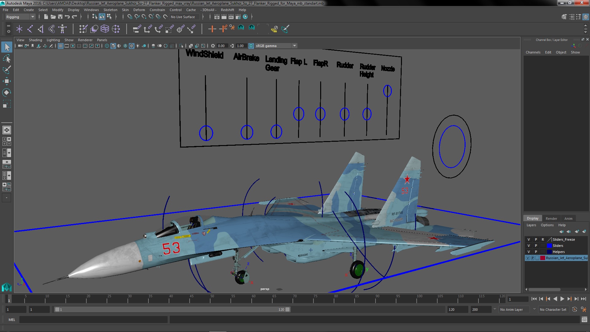
Task: Click Play forwards button
Action: click(562, 299)
